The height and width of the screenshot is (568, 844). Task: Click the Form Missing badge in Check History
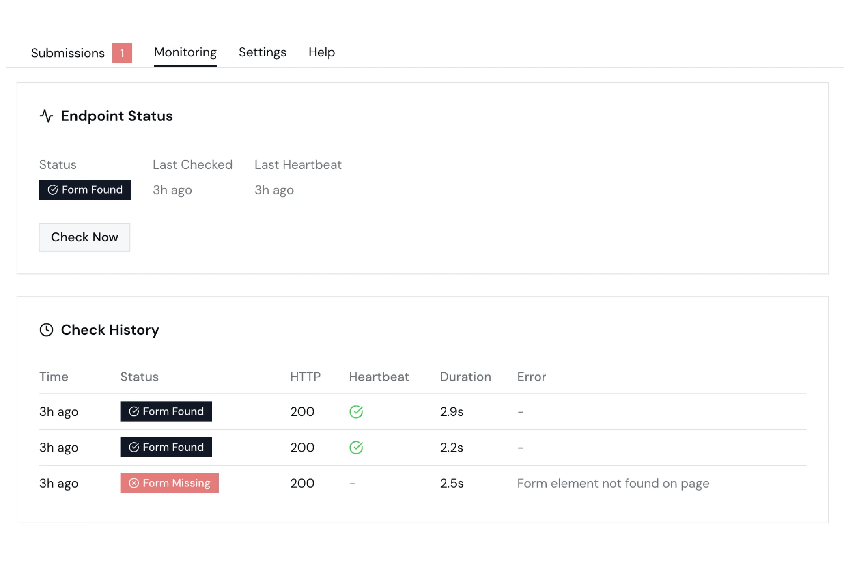(170, 483)
